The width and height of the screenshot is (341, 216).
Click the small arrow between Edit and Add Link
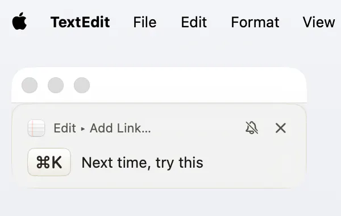[x=82, y=129]
